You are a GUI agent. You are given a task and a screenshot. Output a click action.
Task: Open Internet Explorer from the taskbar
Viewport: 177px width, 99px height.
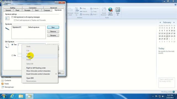click(12, 96)
